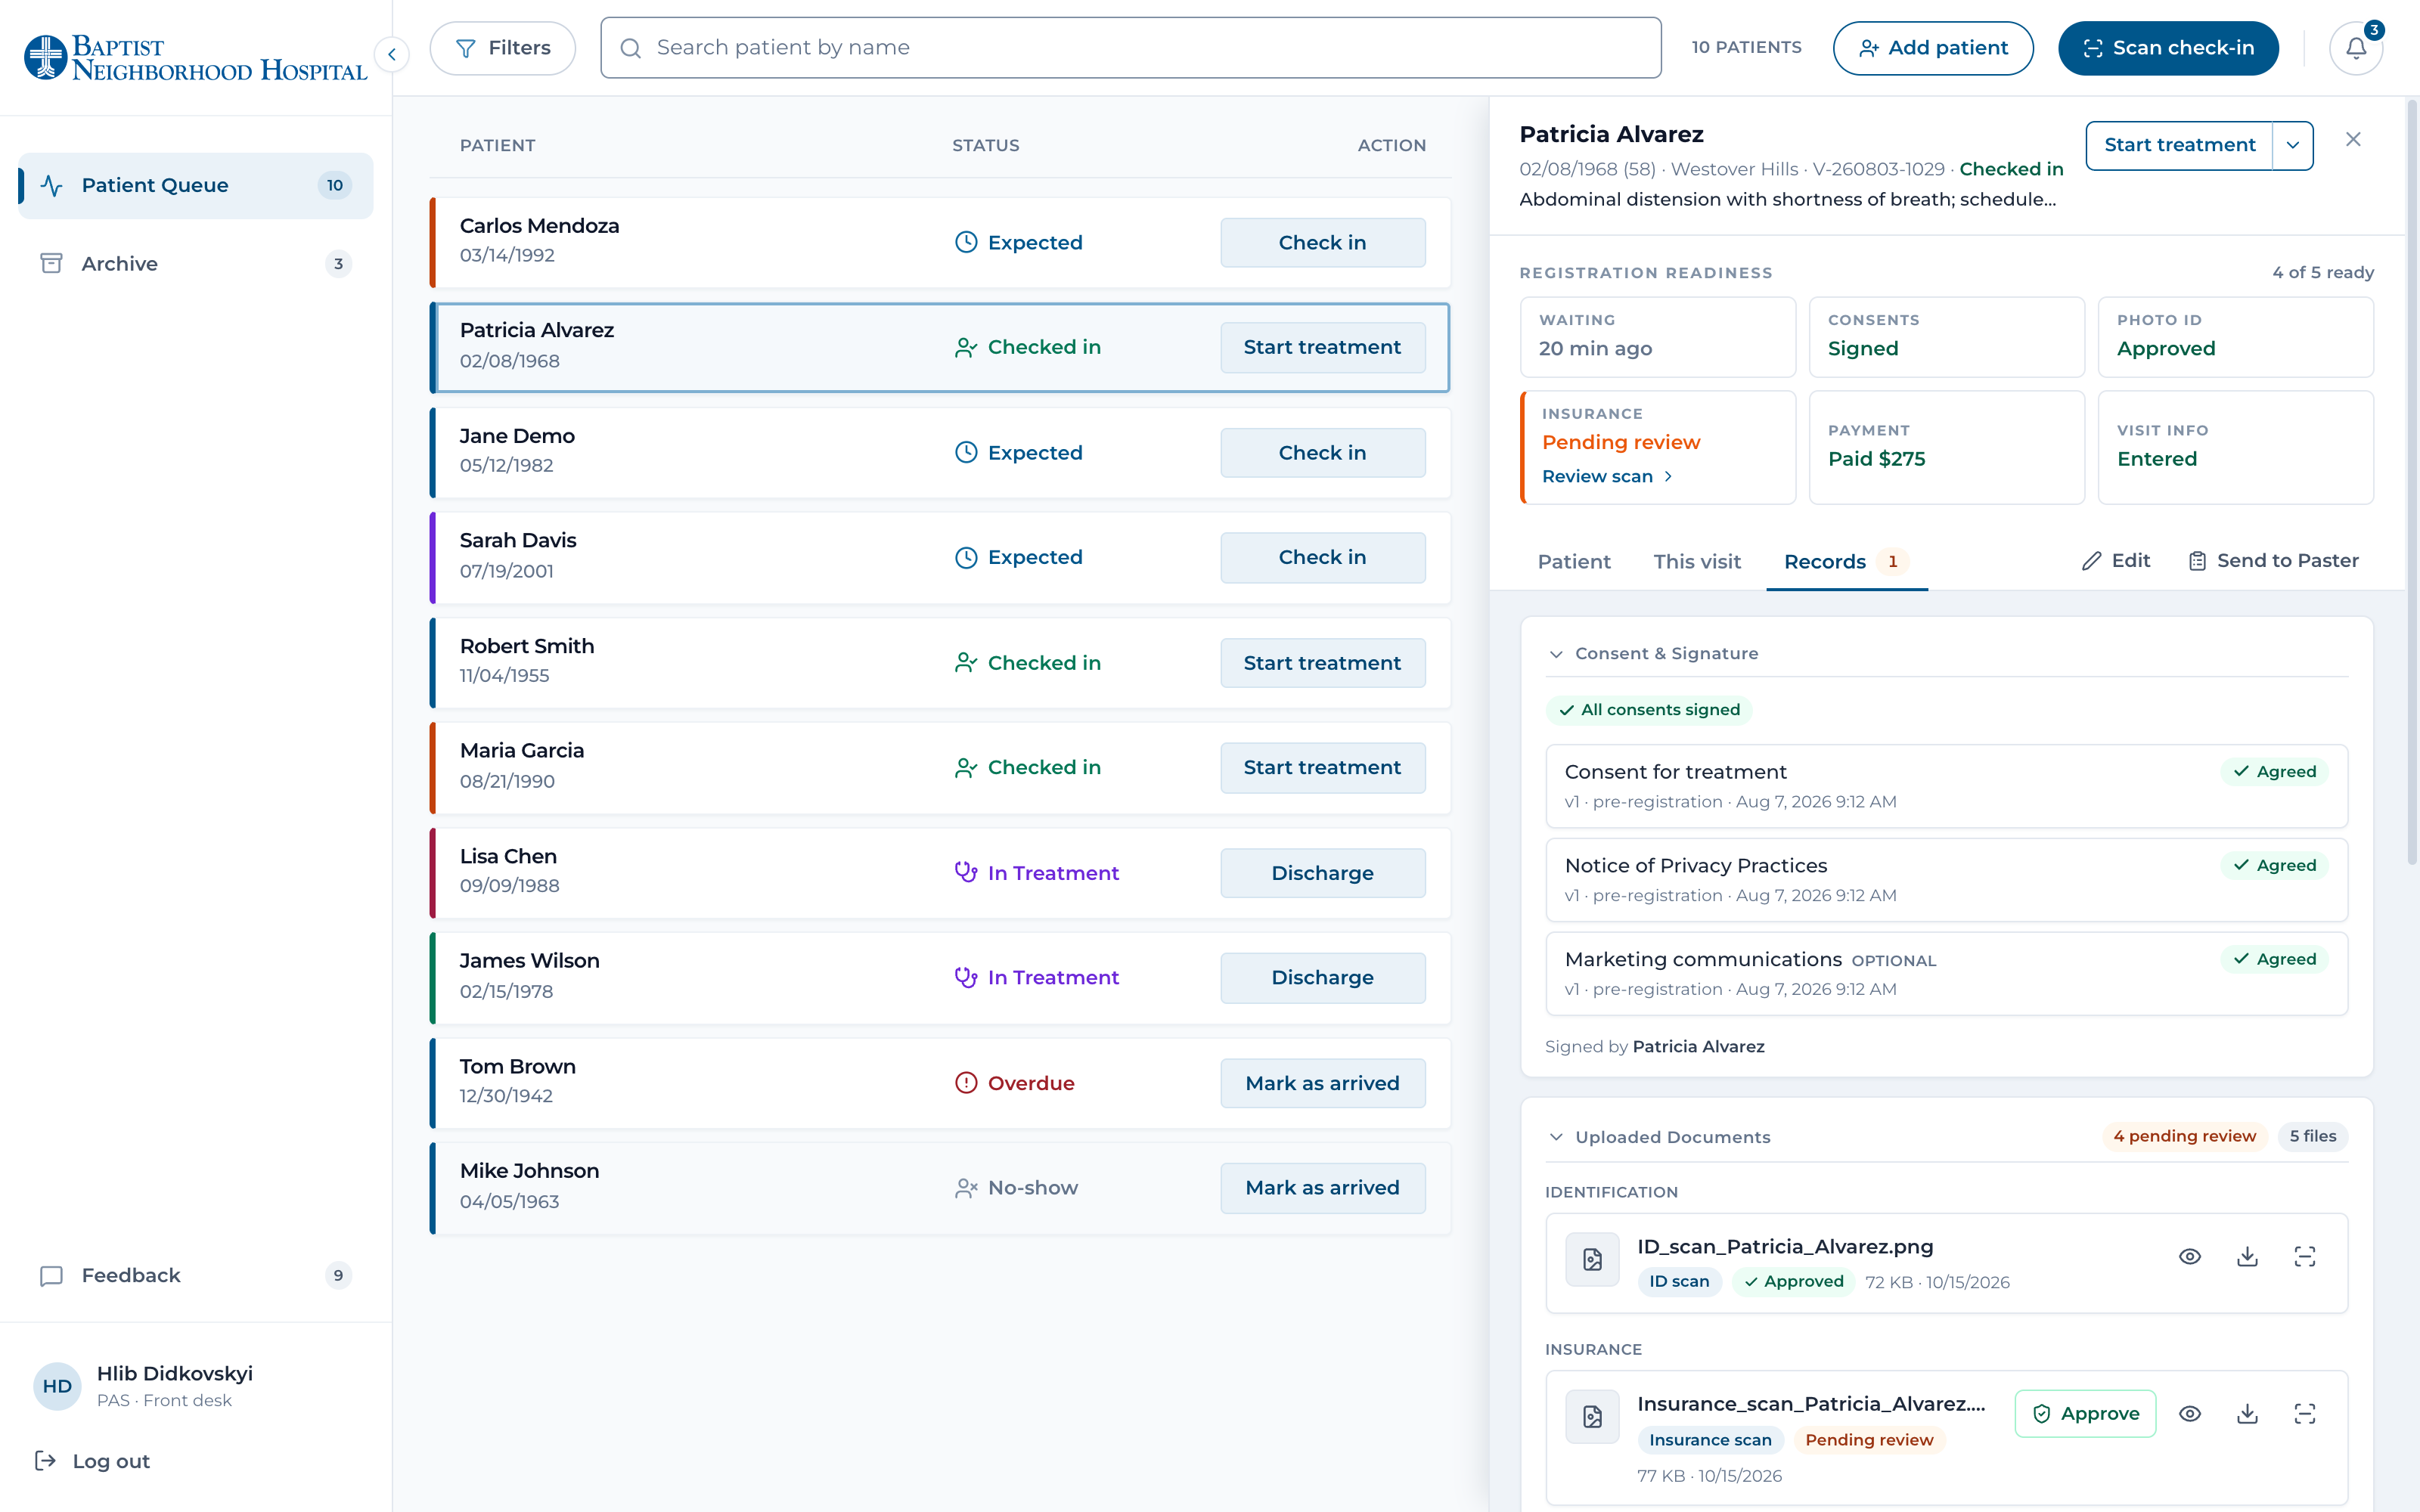Screen dimensions: 2420x1512
Task: Open the Consent for treatment record
Action: (1946, 786)
